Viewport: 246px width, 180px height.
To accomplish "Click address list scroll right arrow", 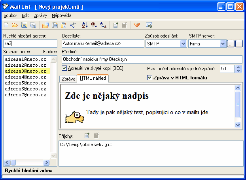I will tap(46, 162).
